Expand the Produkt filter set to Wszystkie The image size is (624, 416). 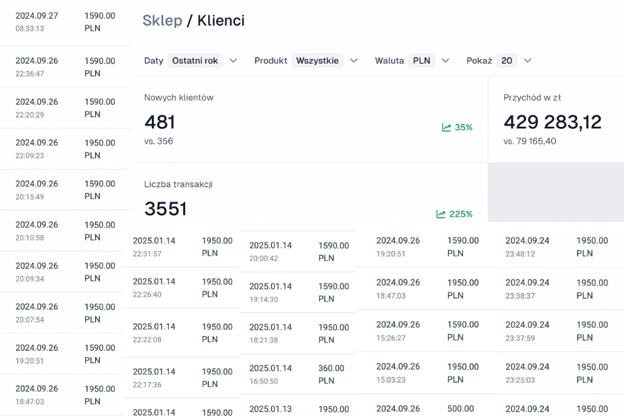point(317,61)
